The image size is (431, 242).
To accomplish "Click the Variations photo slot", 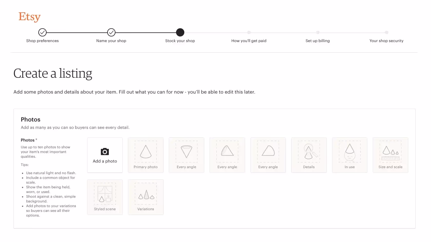I will 145,197.
